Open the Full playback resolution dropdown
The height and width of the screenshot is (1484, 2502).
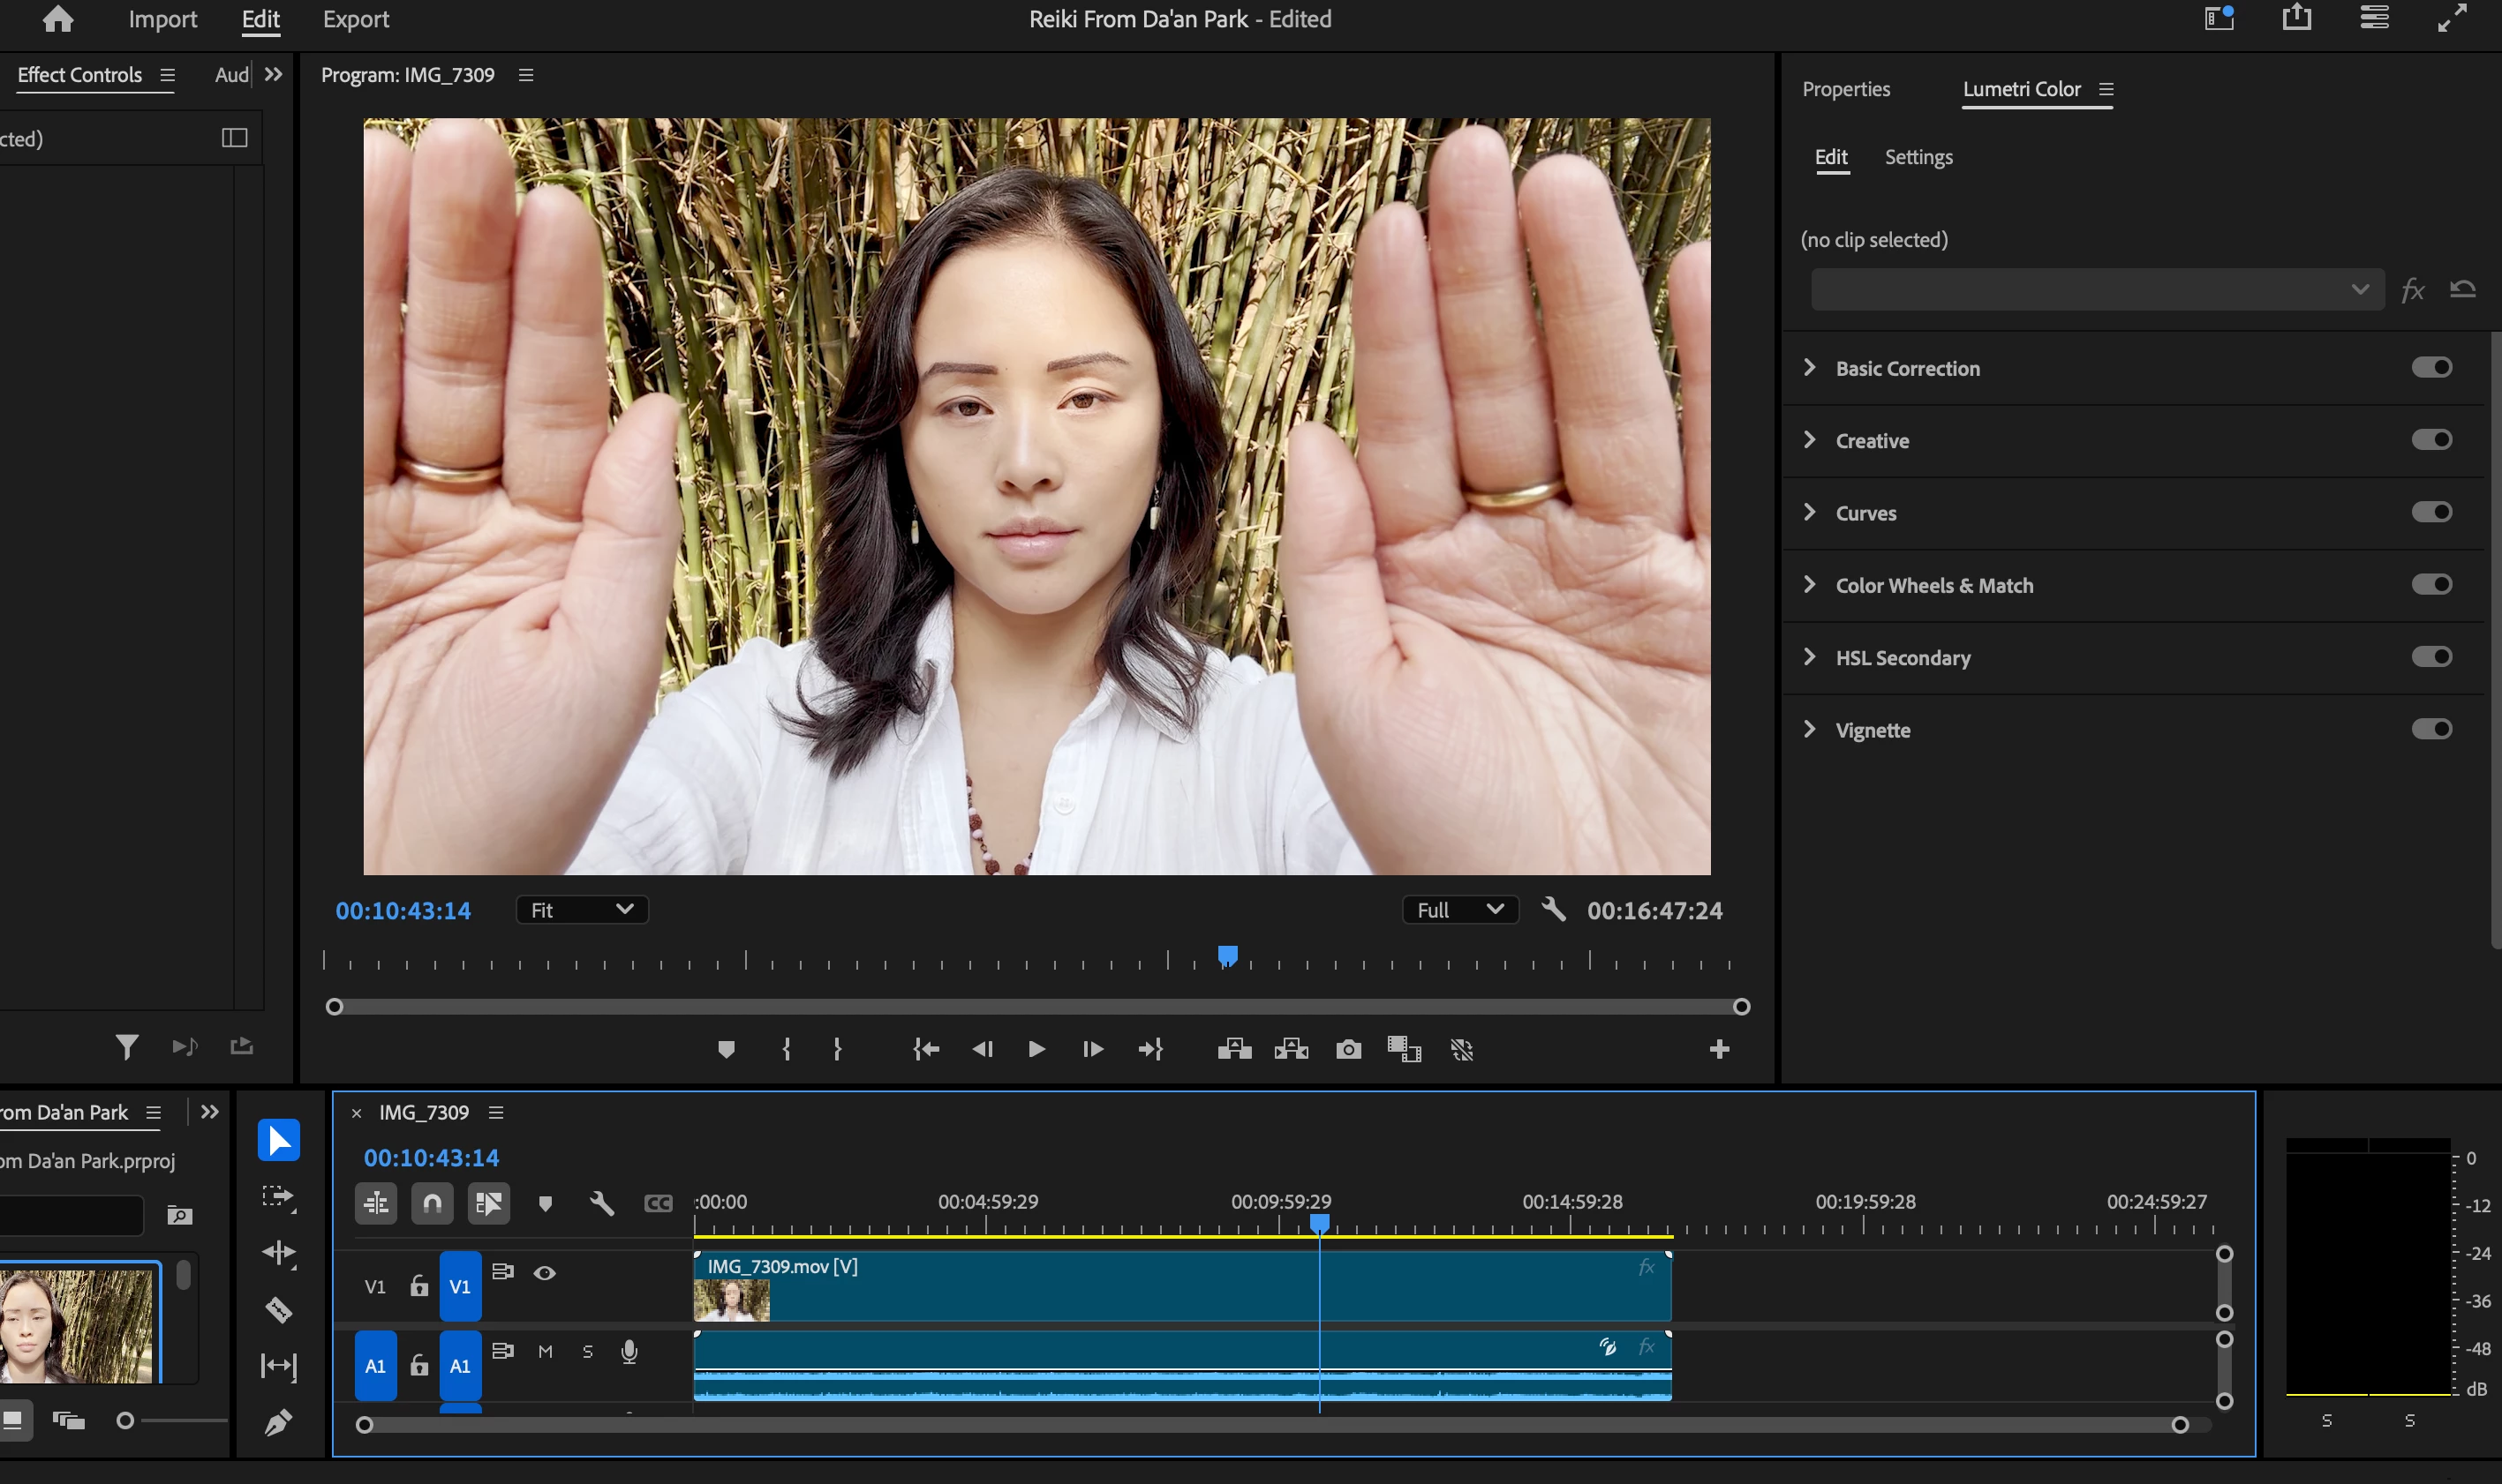pos(1458,910)
